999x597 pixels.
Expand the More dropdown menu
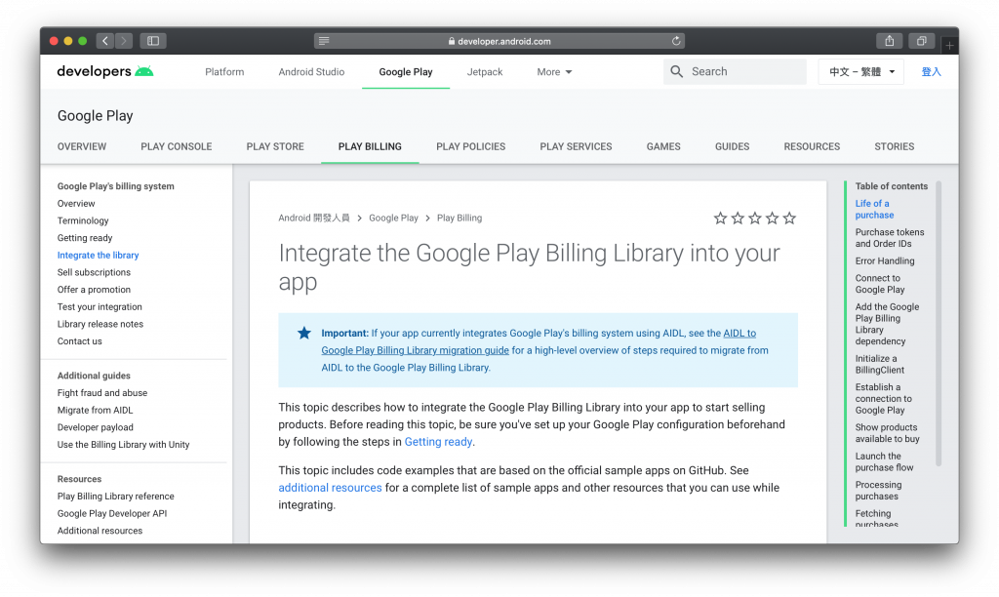click(554, 72)
